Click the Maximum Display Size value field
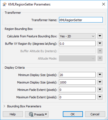 click(77, 82)
